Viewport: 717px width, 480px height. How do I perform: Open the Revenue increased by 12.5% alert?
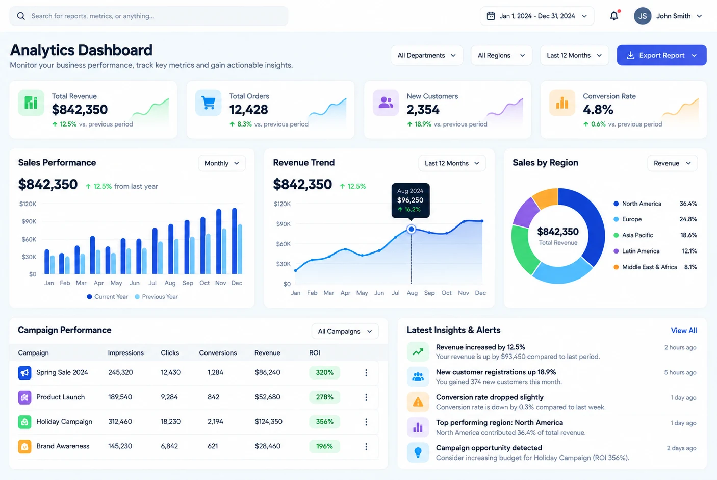552,351
